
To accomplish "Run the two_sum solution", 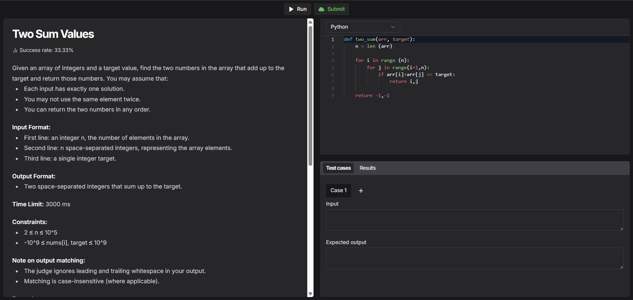I will pos(297,9).
